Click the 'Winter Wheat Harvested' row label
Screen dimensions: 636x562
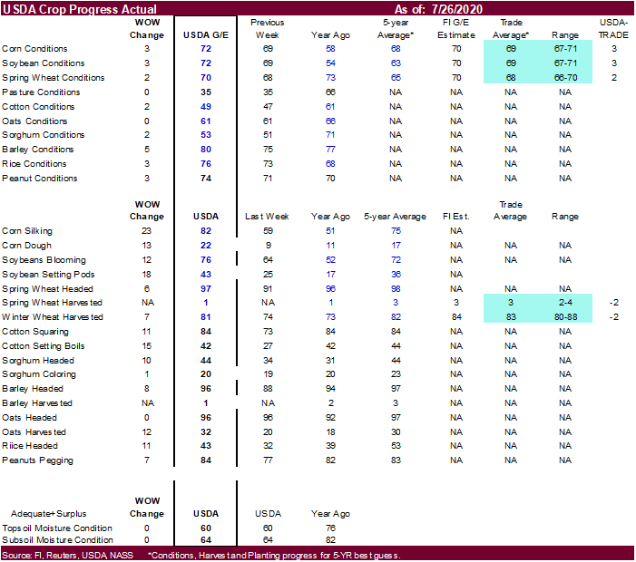53,317
